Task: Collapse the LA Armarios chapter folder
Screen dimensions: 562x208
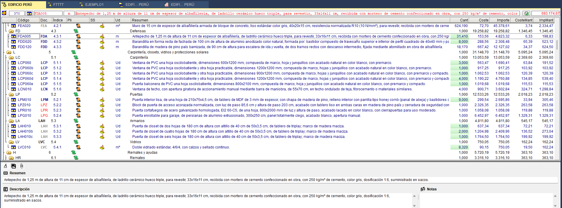Action: (11, 121)
